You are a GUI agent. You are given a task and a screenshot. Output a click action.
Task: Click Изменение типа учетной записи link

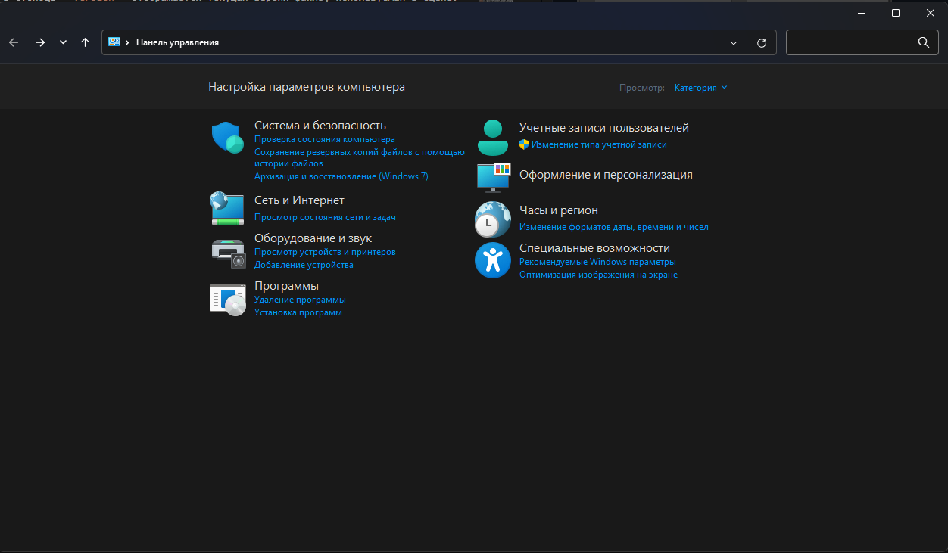point(599,144)
